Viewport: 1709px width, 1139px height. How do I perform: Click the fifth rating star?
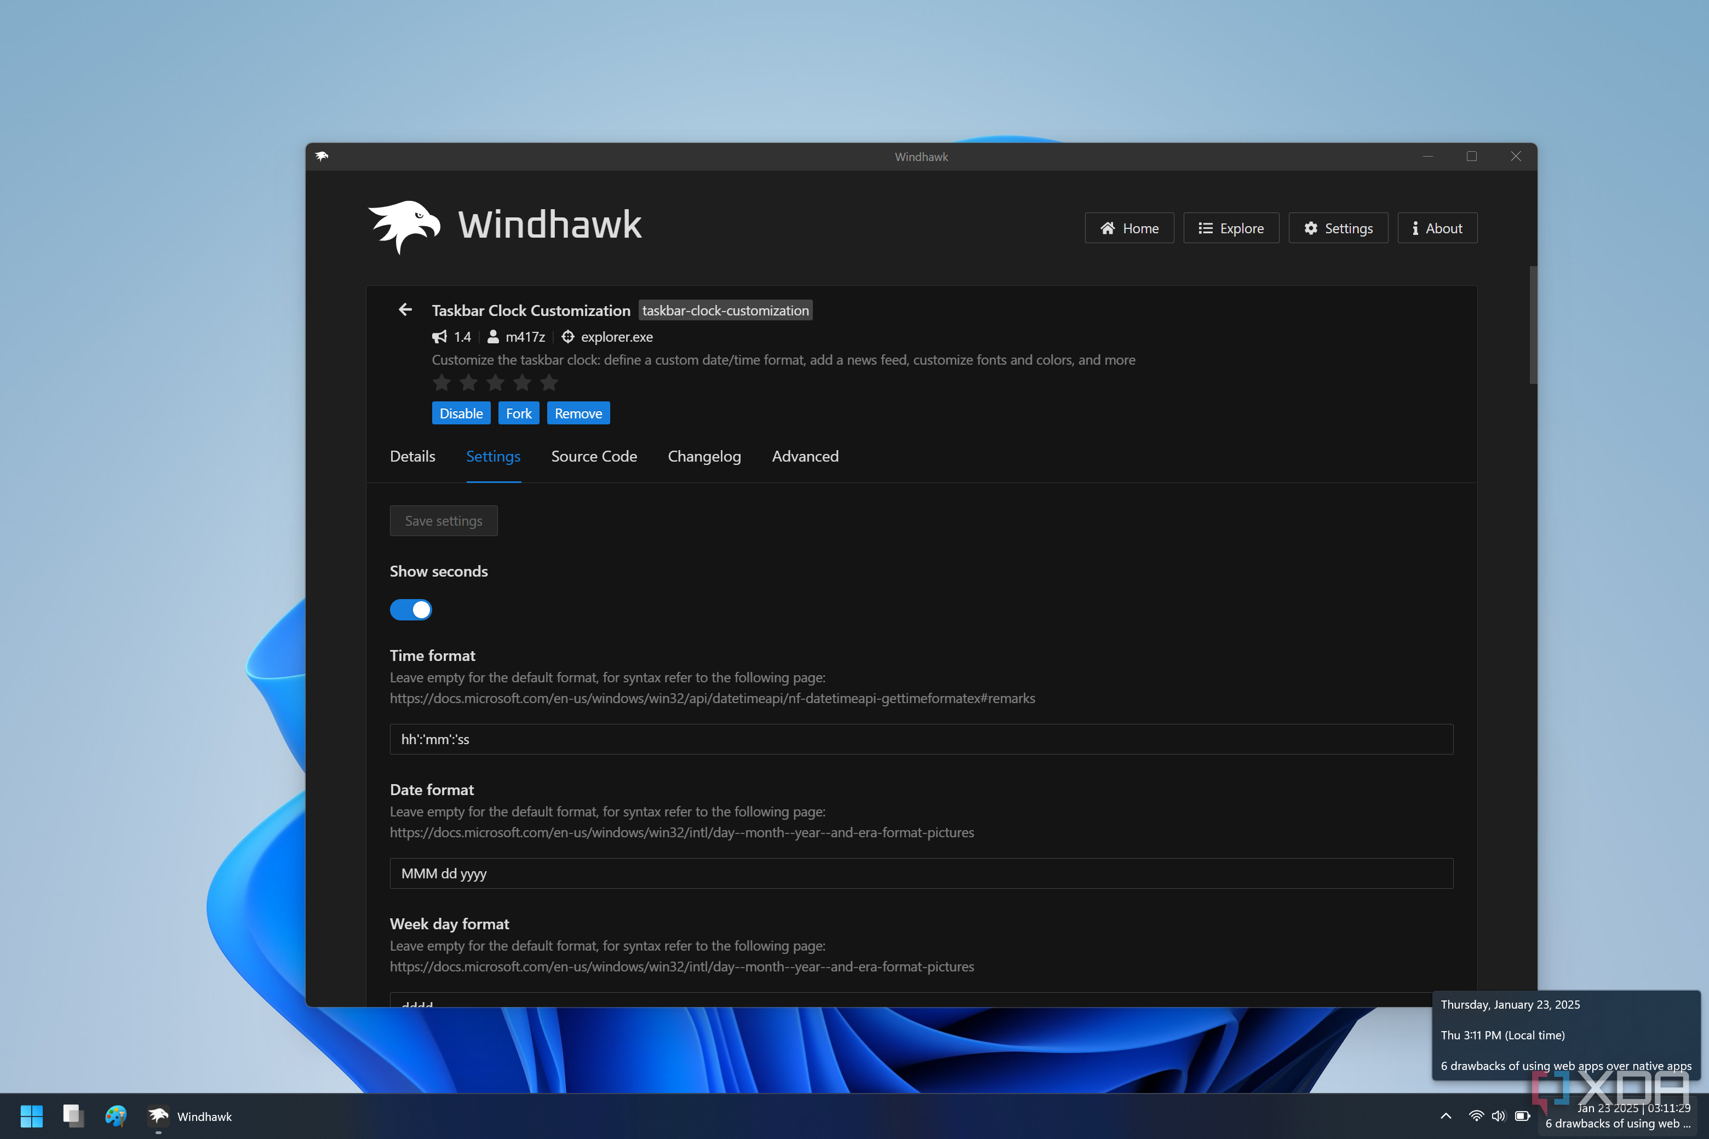tap(549, 382)
